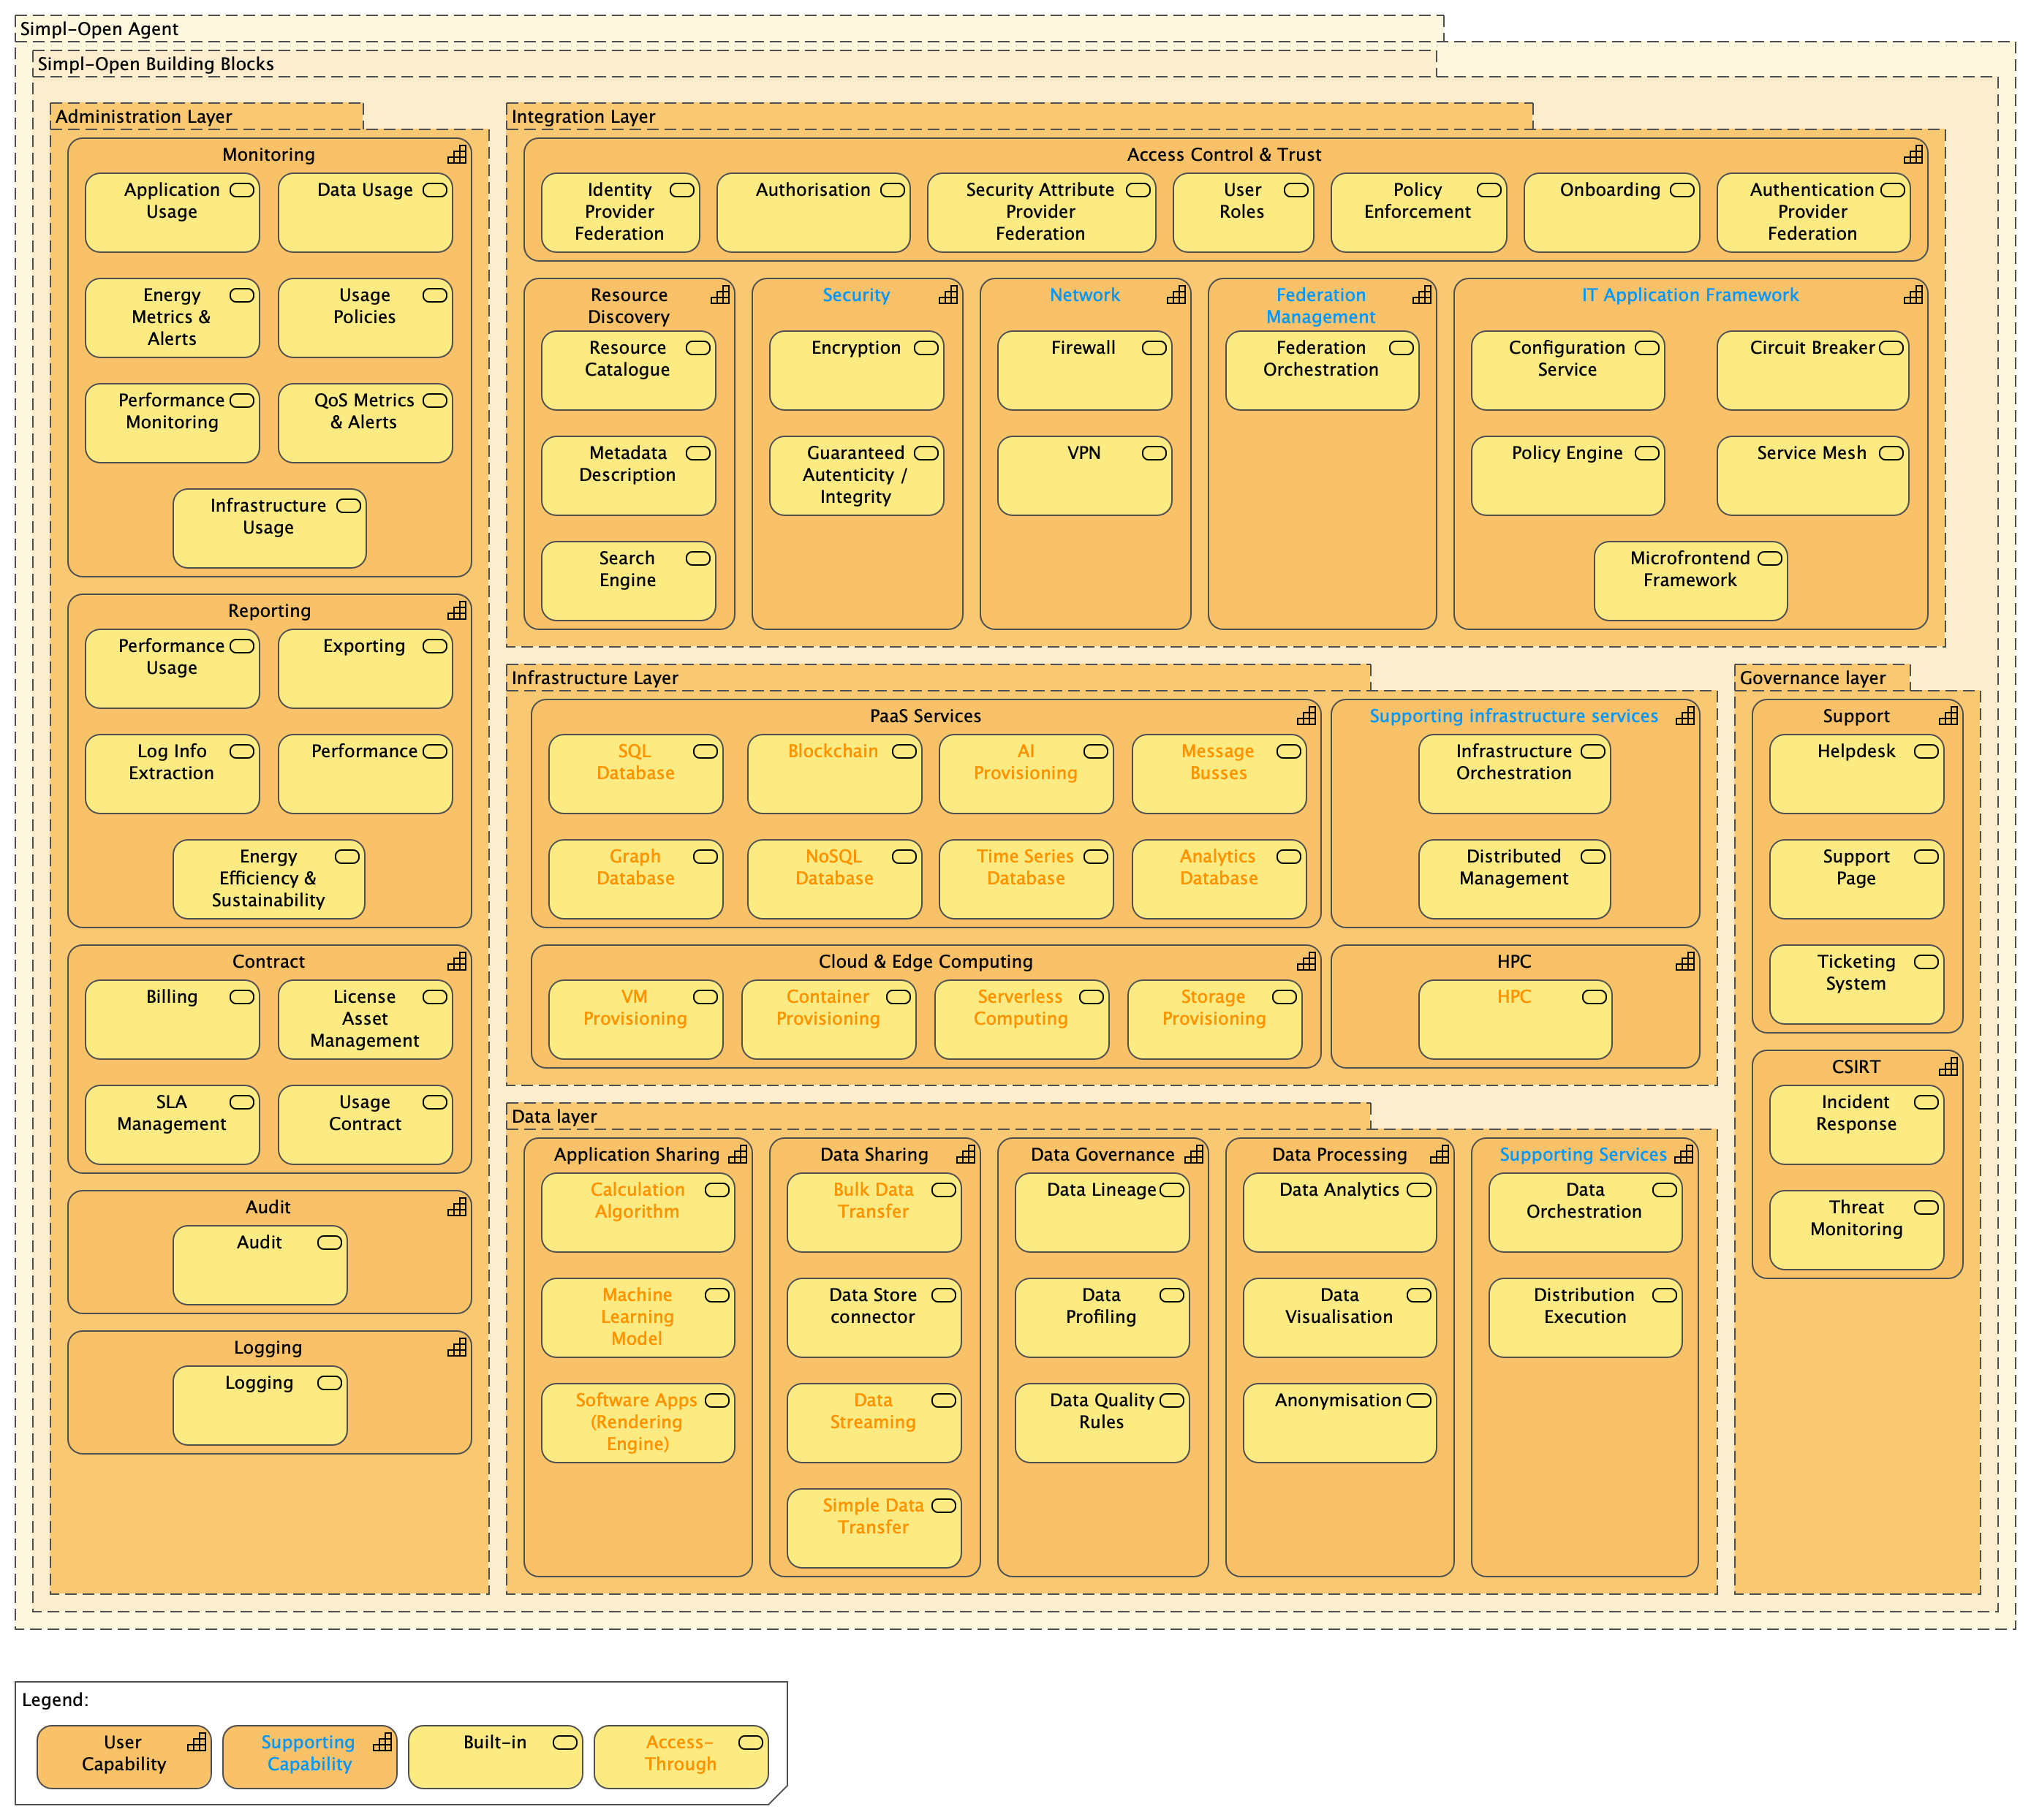
Task: Select the Log Info Extraction box
Action: click(172, 775)
